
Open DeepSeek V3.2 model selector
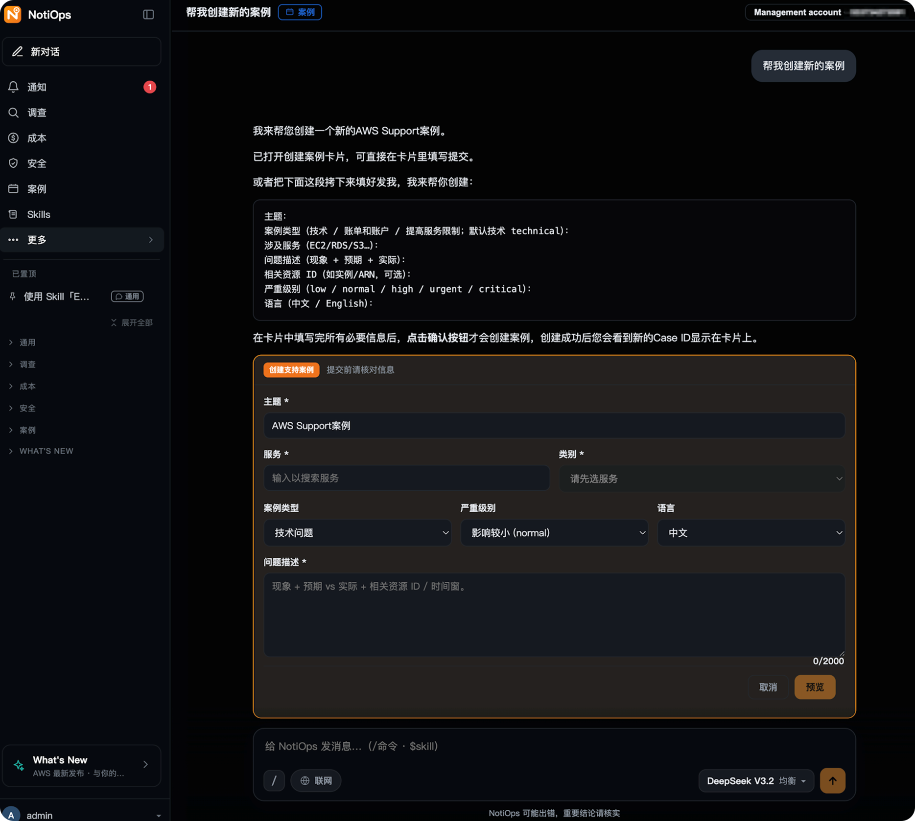(756, 780)
